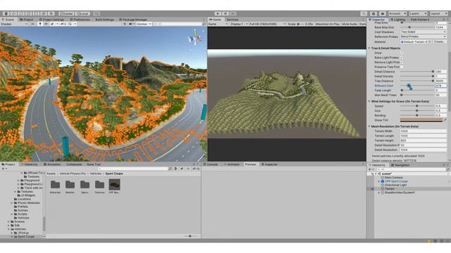This screenshot has width=451, height=253.
Task: Adjust the Billboard Start slider
Action: [x=416, y=86]
